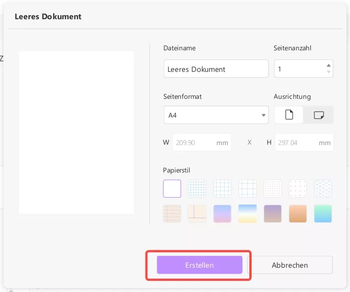The height and width of the screenshot is (292, 350).
Task: Click the Dateiname text field
Action: click(216, 69)
